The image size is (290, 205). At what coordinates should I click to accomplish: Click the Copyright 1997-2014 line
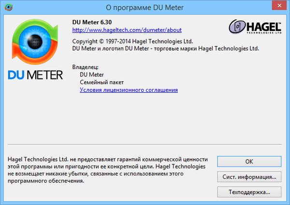coord(132,41)
